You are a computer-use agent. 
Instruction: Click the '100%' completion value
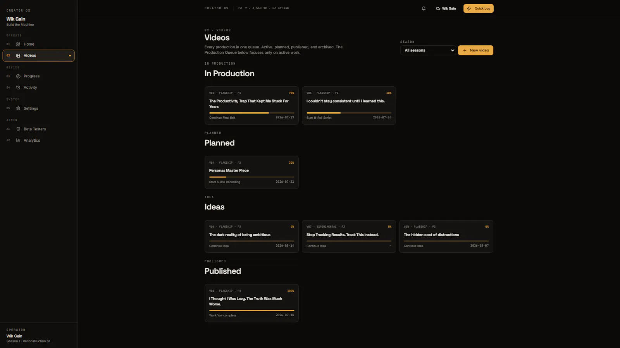(x=291, y=291)
